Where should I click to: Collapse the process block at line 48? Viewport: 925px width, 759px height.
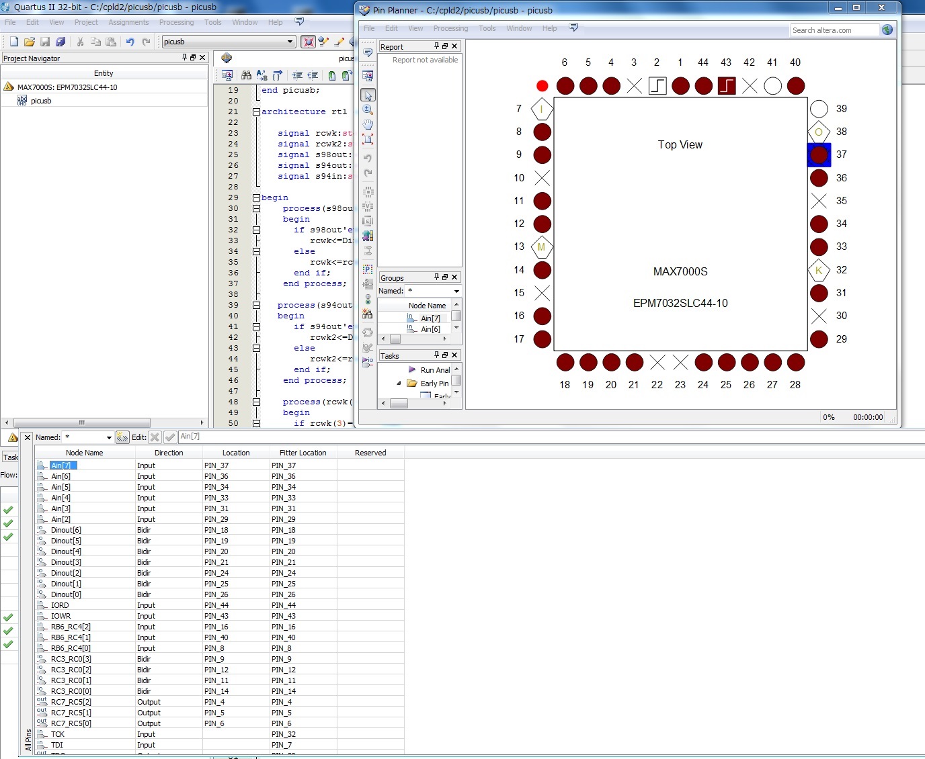tap(256, 402)
